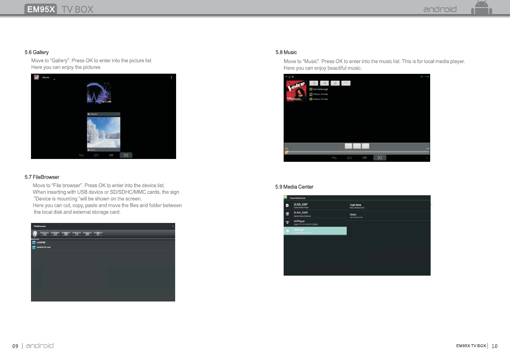Toggle repeat mode in the Music player

335,83
